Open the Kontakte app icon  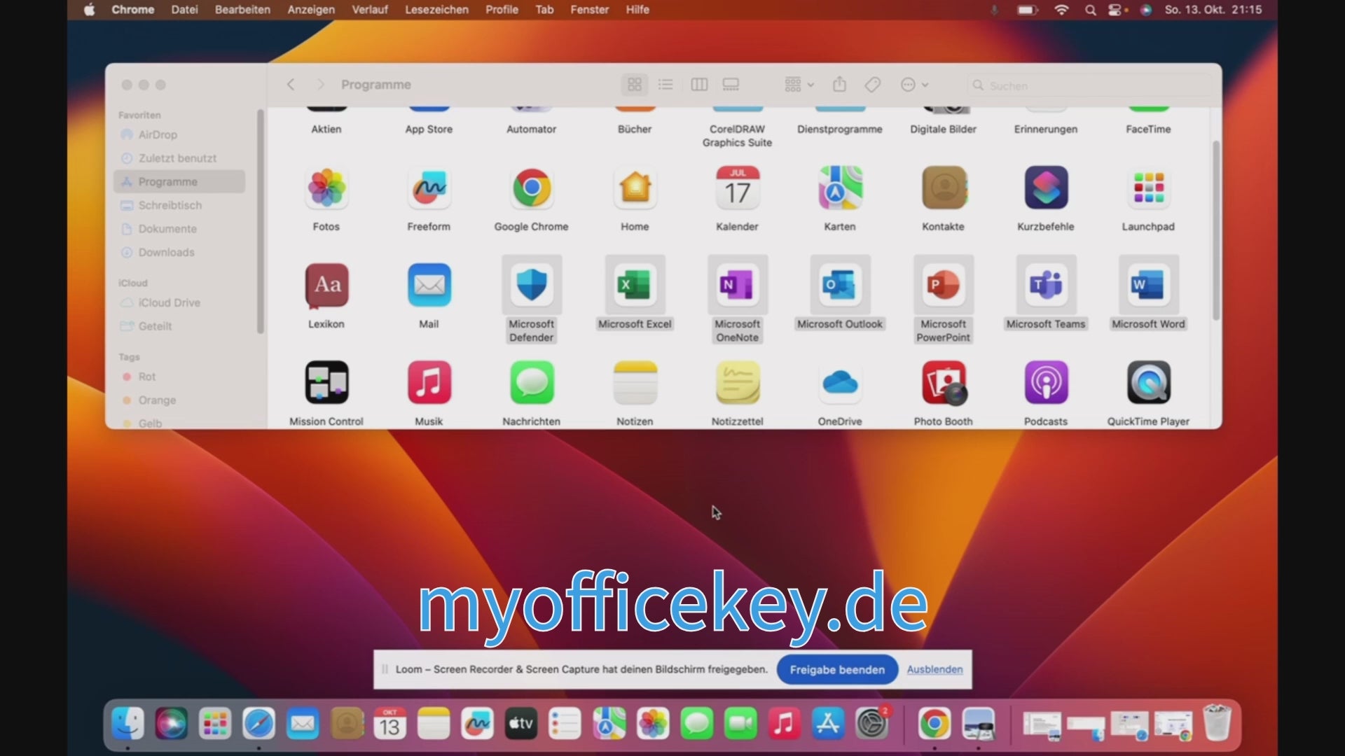[943, 188]
